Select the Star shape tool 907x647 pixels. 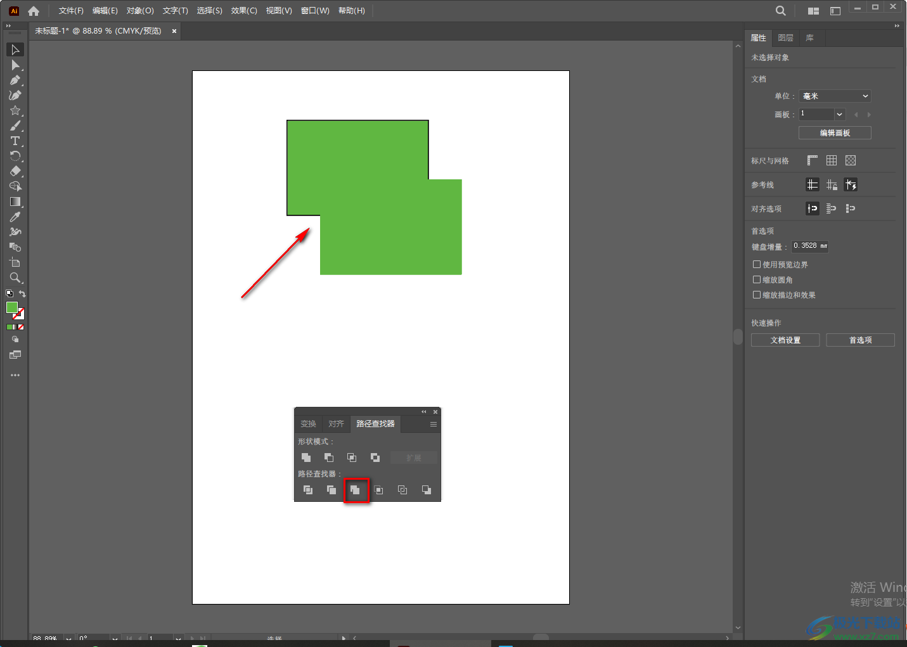(15, 110)
